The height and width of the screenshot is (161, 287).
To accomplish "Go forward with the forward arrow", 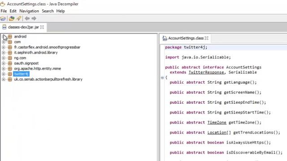I will click(34, 18).
